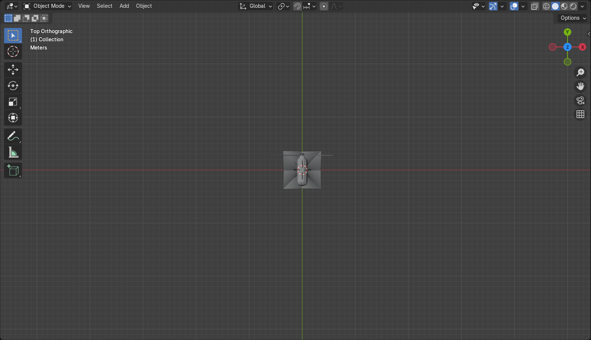Viewport: 591px width, 340px height.
Task: Switch to Wireframe shading
Action: click(546, 6)
